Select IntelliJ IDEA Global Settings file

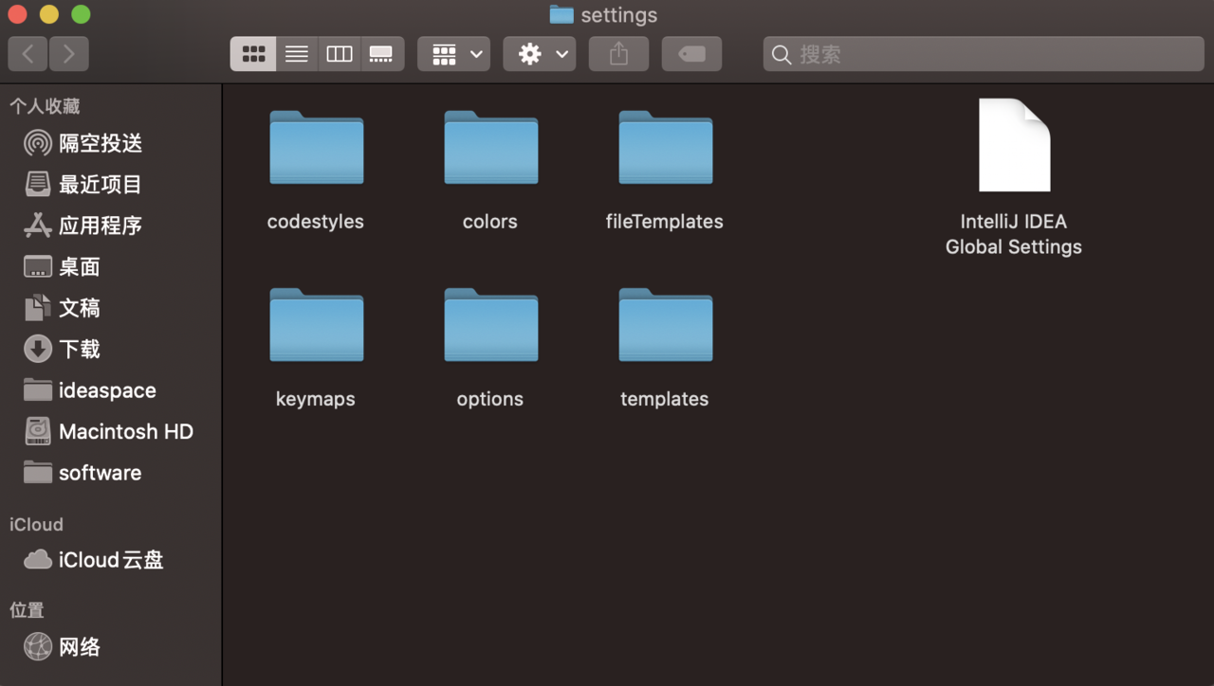(1014, 147)
